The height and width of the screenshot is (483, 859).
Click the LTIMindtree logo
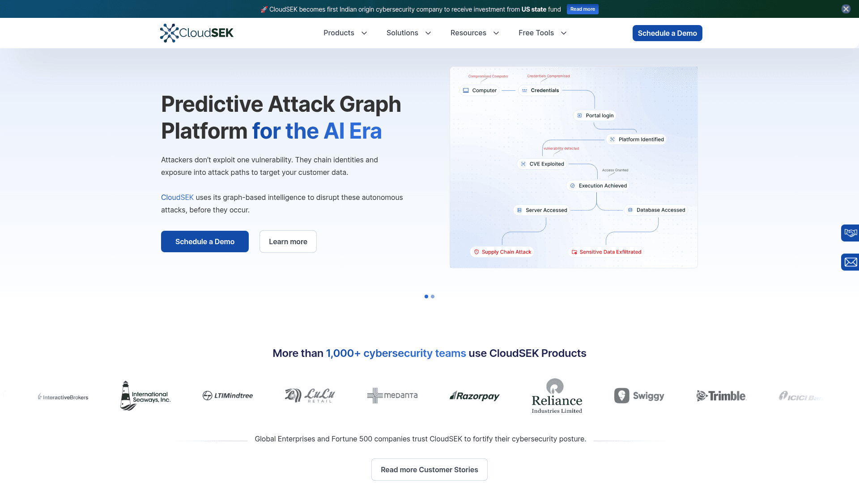(228, 396)
